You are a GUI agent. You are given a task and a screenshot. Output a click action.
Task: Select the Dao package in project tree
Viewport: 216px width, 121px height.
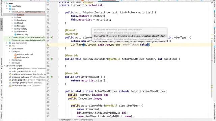[x=19, y=17]
